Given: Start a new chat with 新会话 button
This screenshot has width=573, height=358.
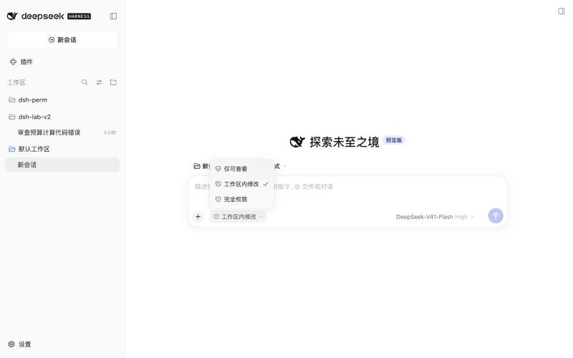Looking at the screenshot, I should (x=62, y=40).
